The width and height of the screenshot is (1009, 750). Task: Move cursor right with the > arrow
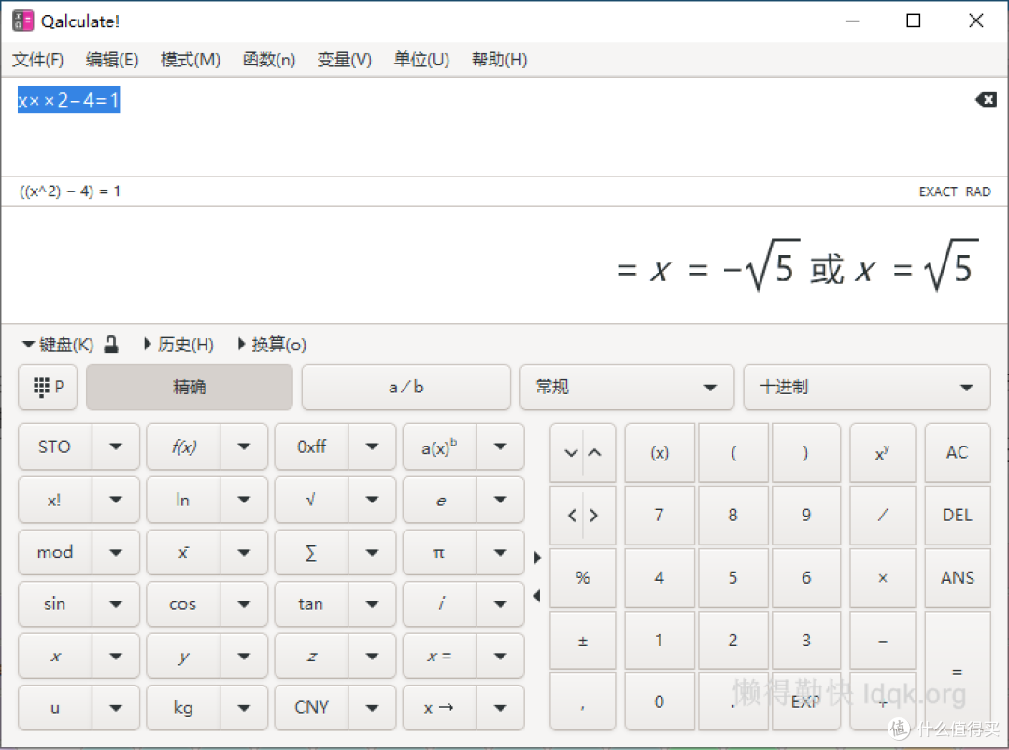[x=594, y=516]
